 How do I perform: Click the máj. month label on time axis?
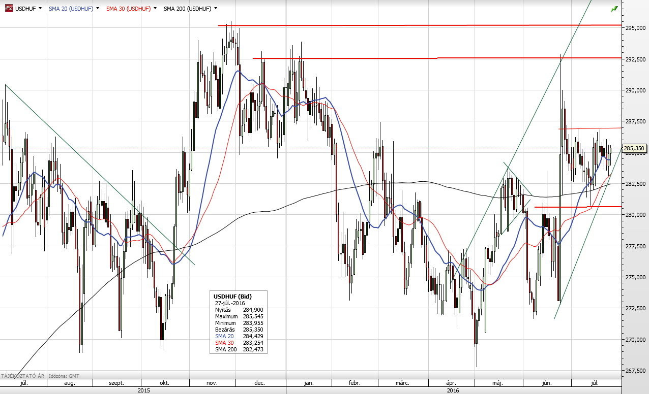[497, 383]
